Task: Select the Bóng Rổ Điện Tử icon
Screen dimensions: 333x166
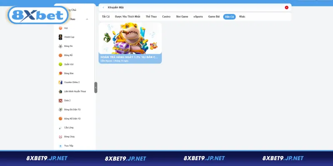Action: tap(60, 119)
